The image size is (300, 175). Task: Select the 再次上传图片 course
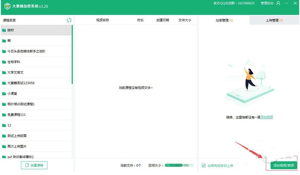point(36,146)
